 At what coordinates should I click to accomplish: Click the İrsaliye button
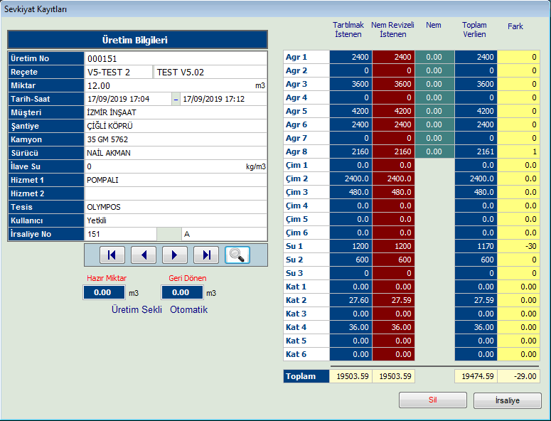[507, 400]
